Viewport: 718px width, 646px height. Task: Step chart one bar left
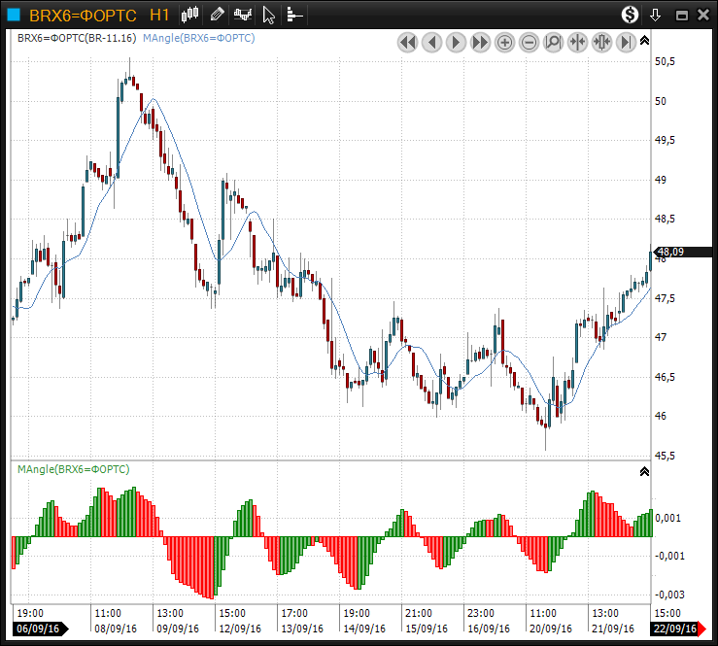coord(431,43)
